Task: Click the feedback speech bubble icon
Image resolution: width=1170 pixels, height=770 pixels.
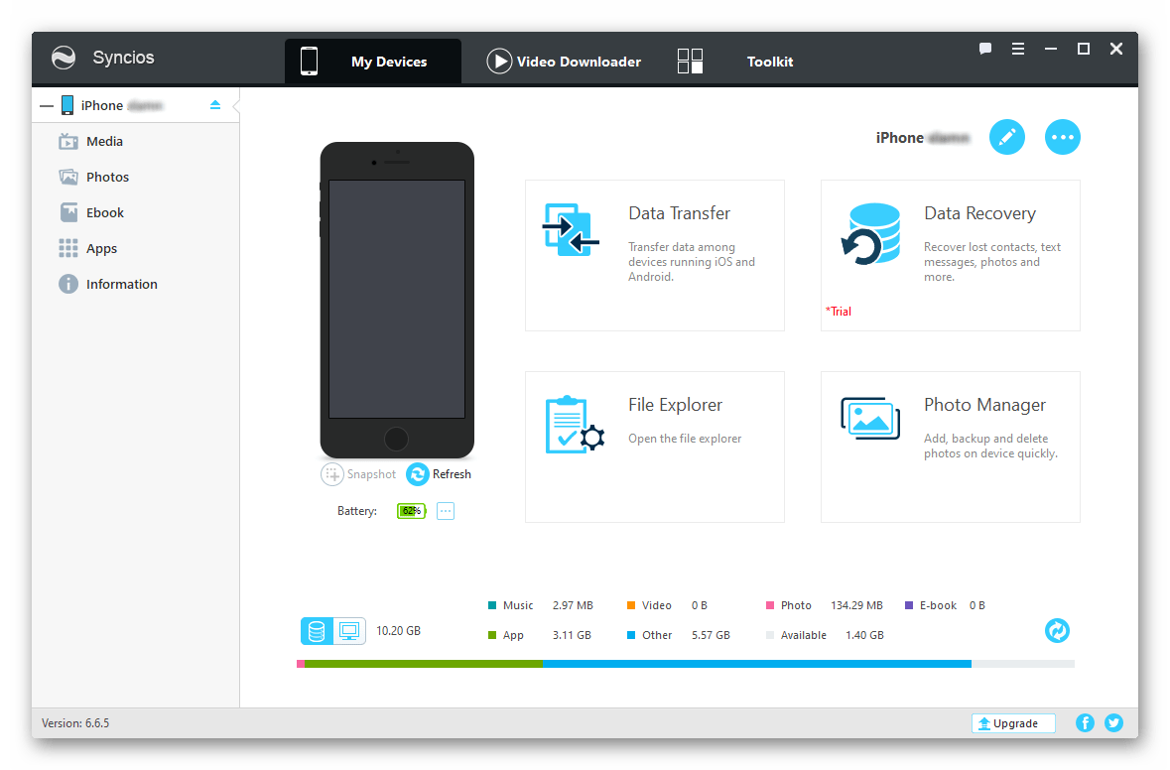Action: click(x=985, y=49)
